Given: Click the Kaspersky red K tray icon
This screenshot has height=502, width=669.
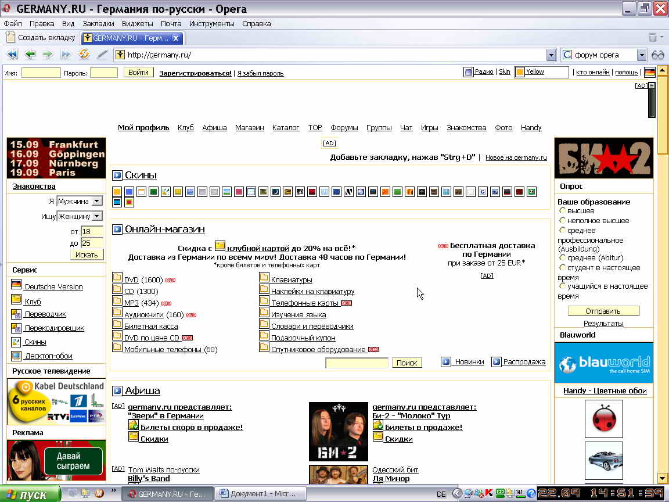Looking at the screenshot, I should [488, 493].
